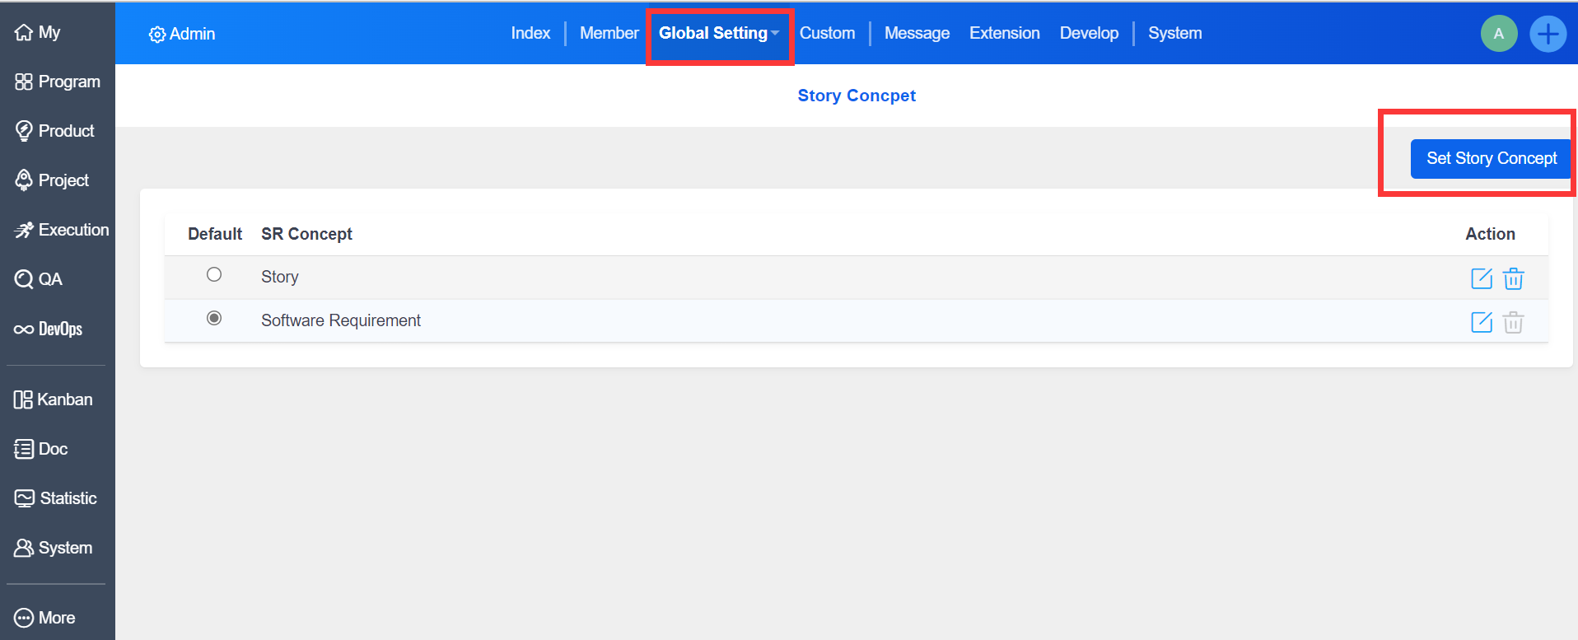This screenshot has height=640, width=1578.
Task: Open DevOps from the sidebar
Action: [49, 329]
